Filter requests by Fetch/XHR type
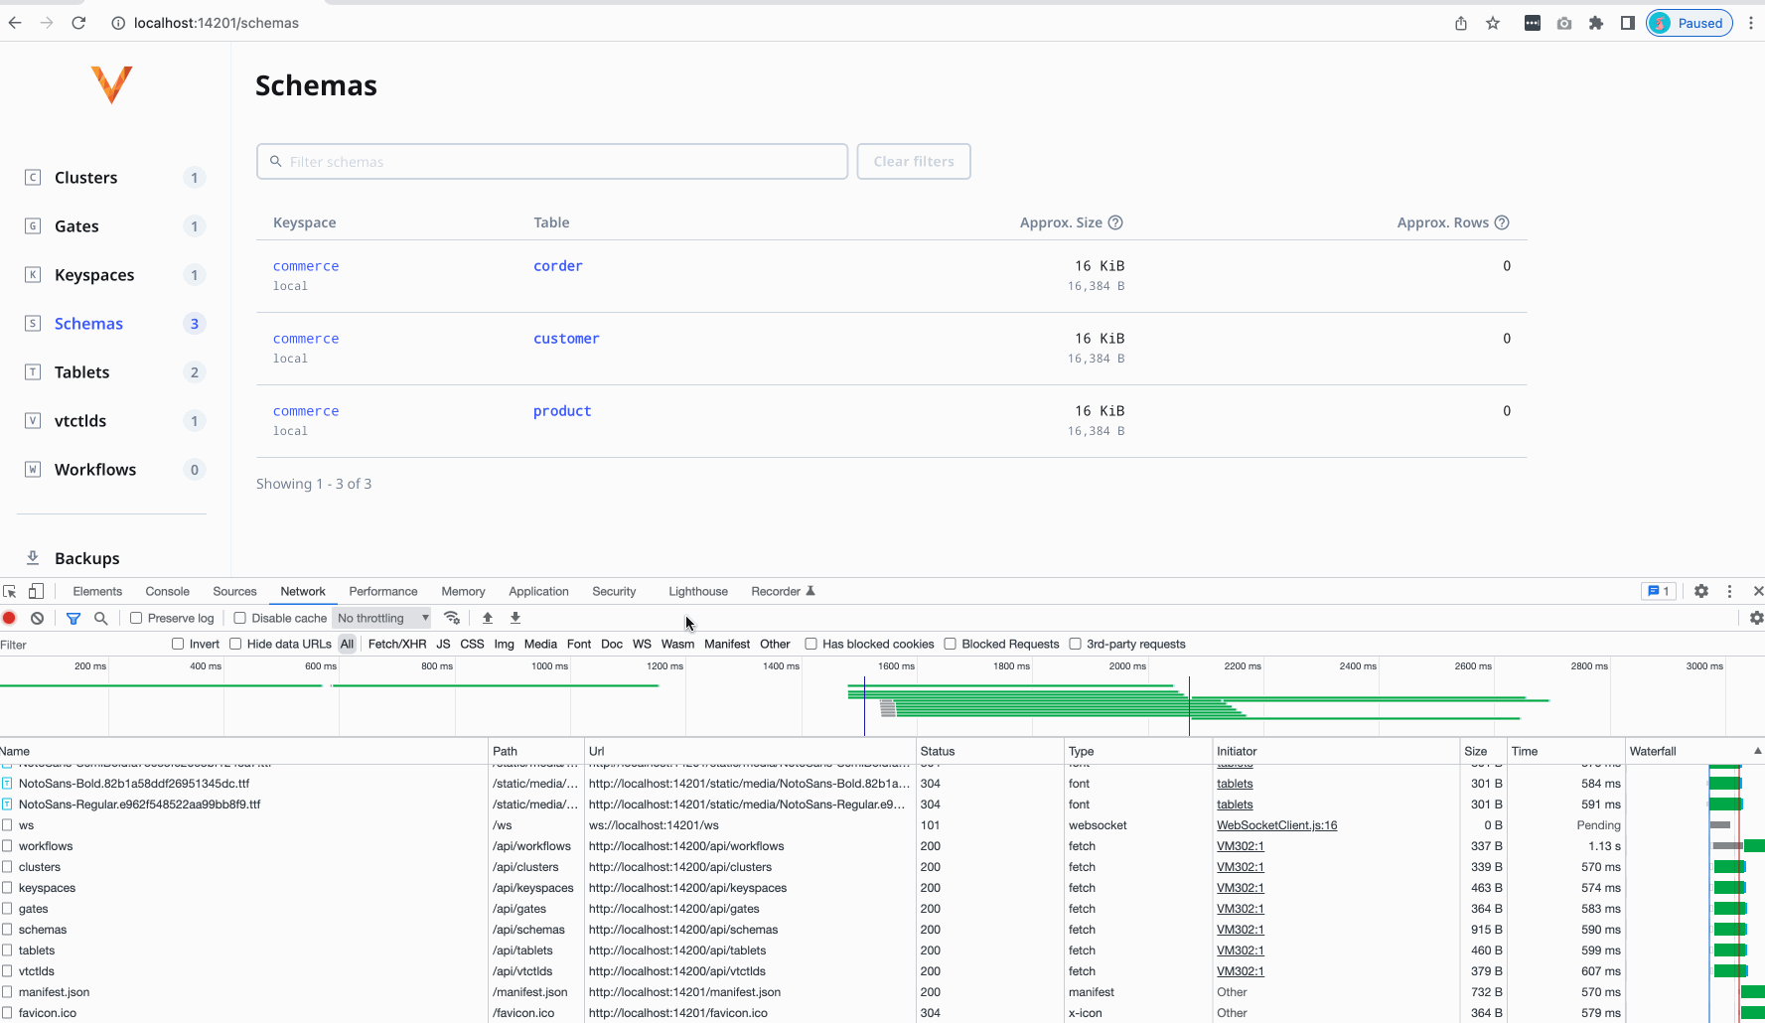The height and width of the screenshot is (1023, 1765). tap(397, 644)
